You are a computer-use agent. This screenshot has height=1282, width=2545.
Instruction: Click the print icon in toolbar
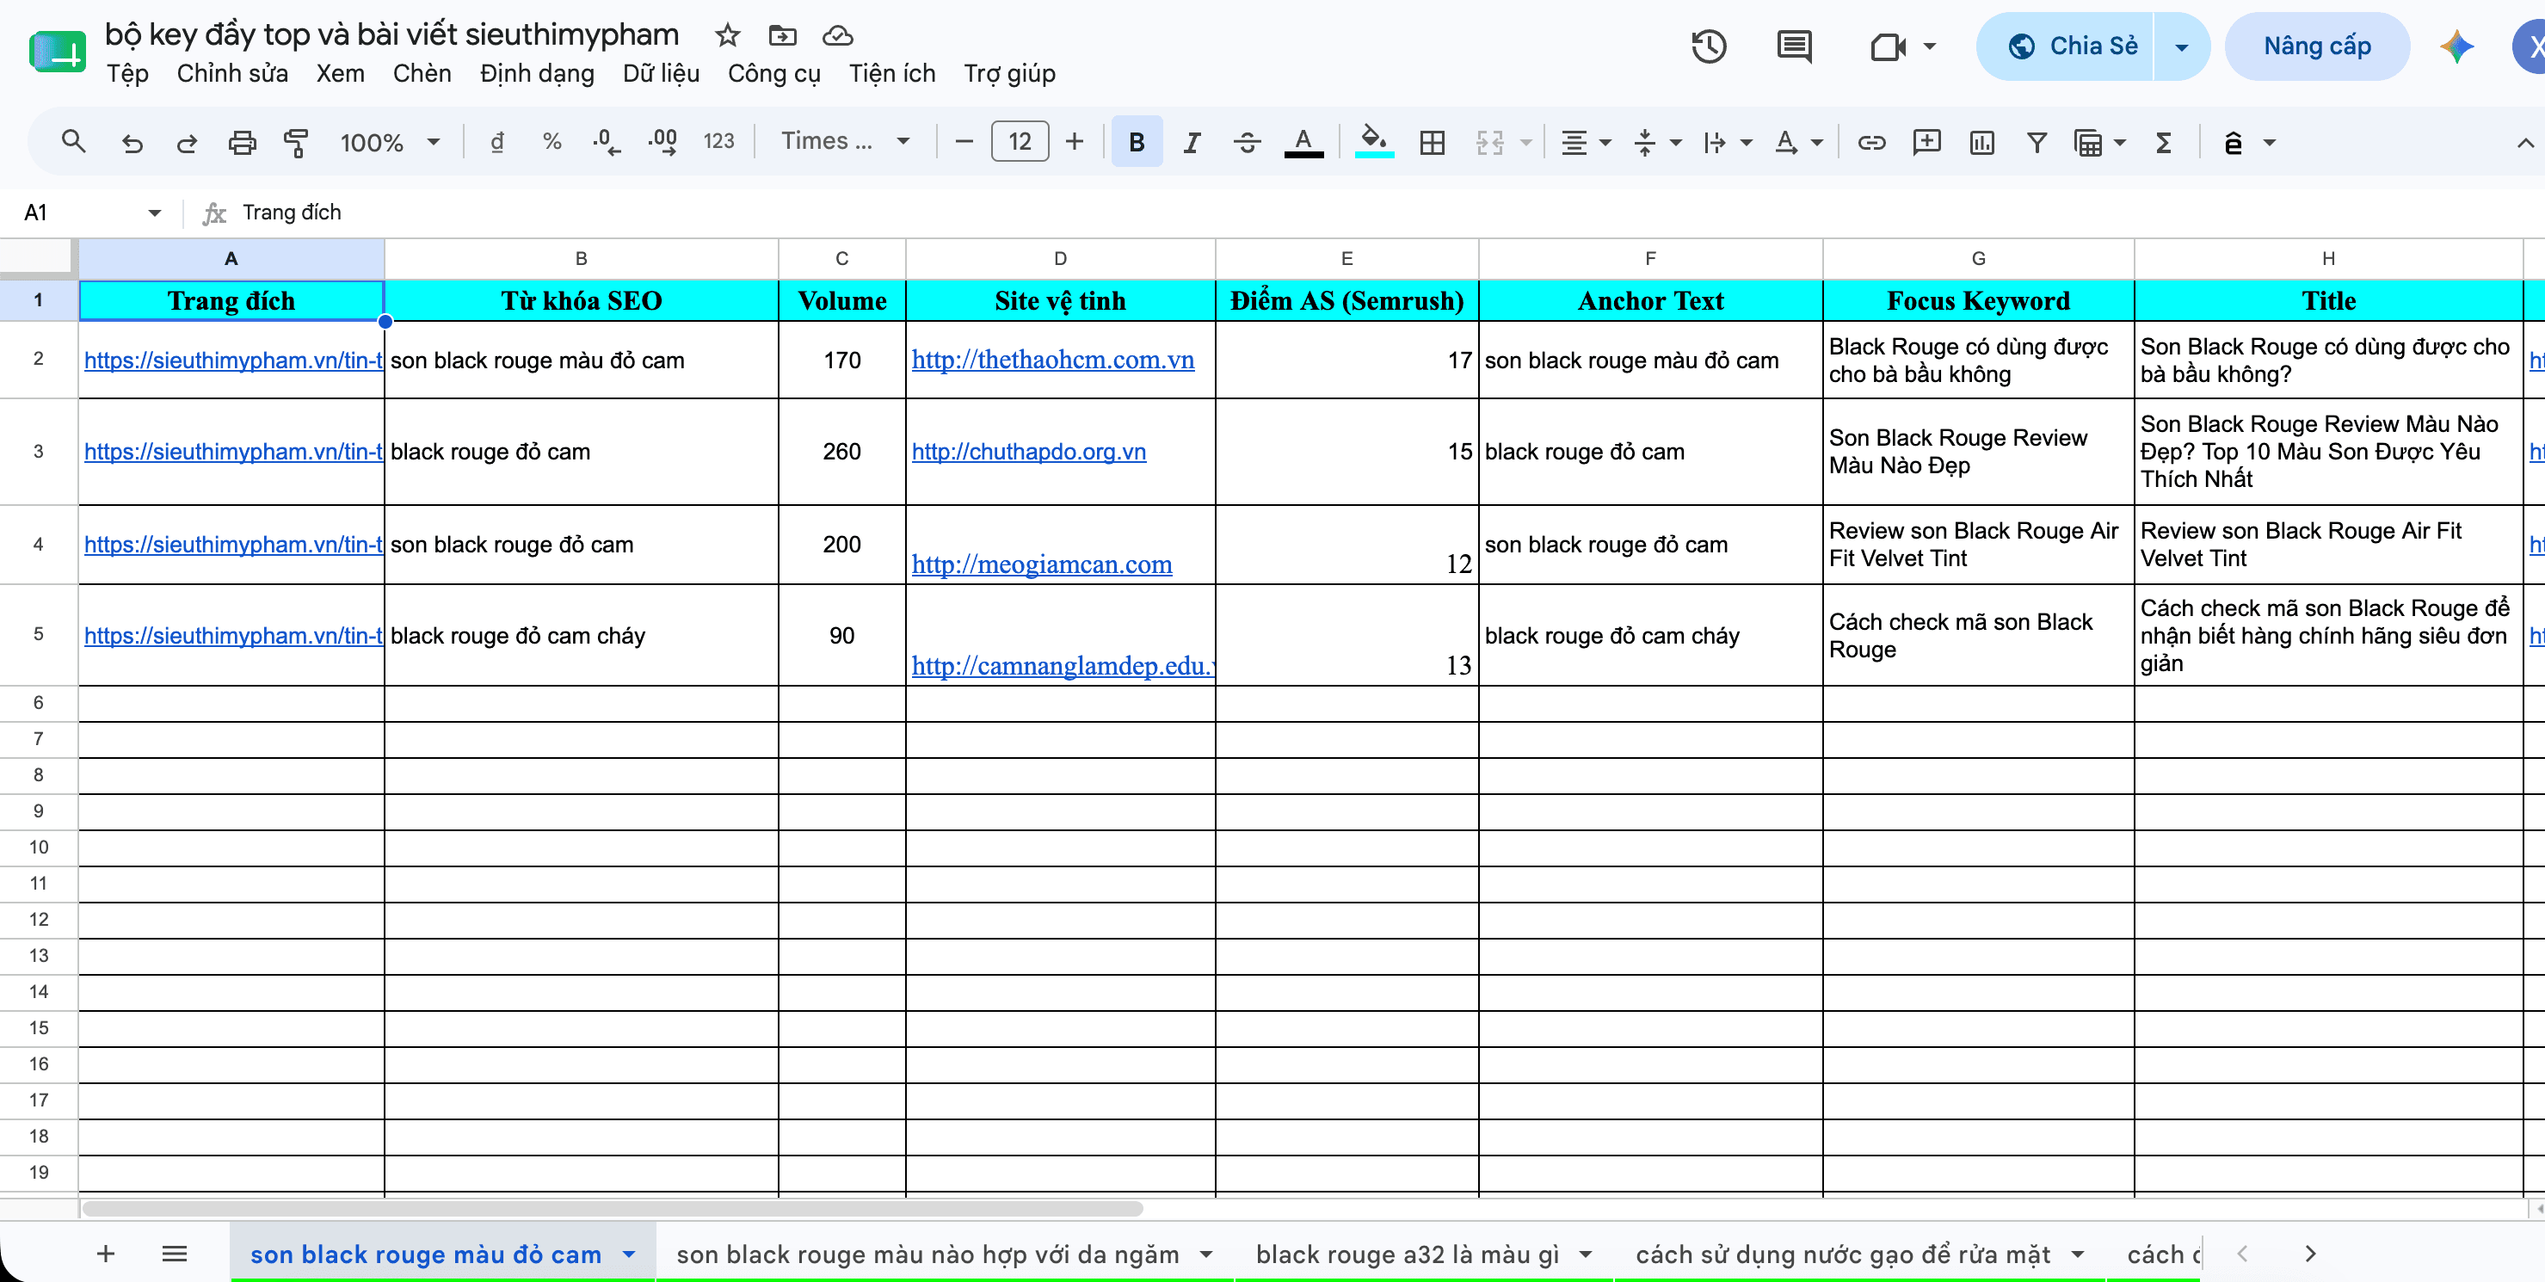click(242, 142)
